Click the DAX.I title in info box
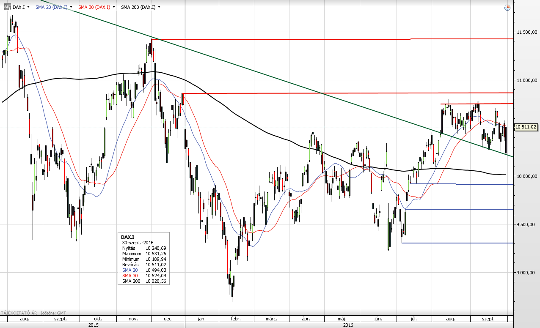The height and width of the screenshot is (328, 540). (128, 237)
